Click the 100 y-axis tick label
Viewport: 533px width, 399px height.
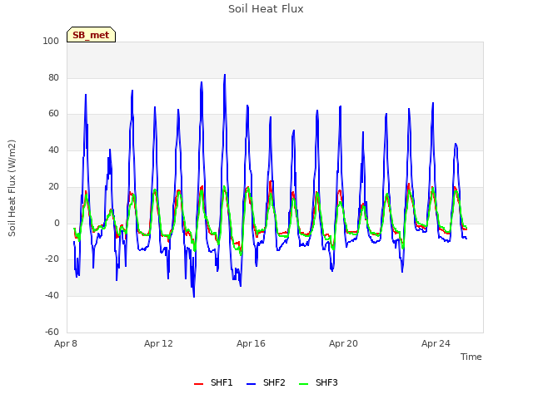[51, 41]
